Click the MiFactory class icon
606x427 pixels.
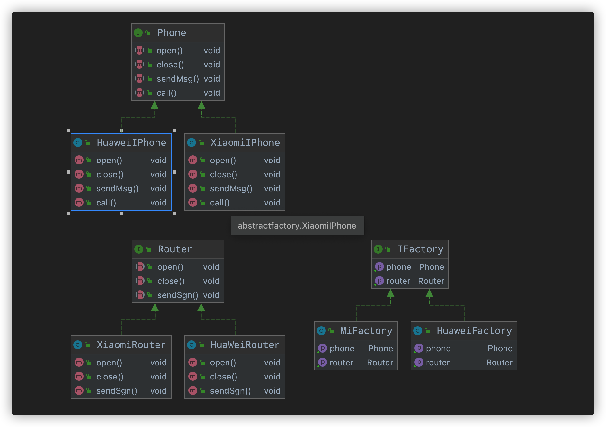321,331
